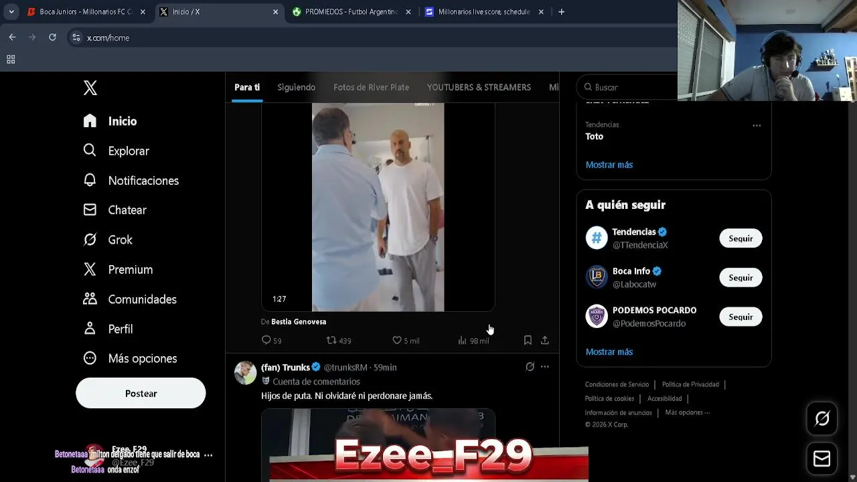Click the Postear button
Image resolution: width=857 pixels, height=482 pixels.
point(141,393)
